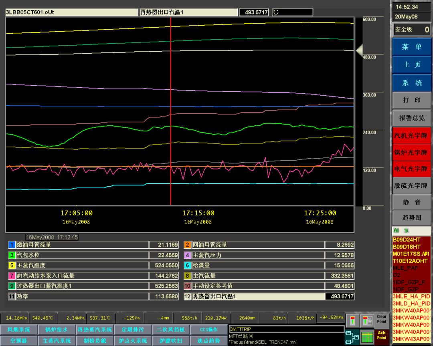The image size is (433, 346).
Task: Click the 打印 print button
Action: click(411, 100)
